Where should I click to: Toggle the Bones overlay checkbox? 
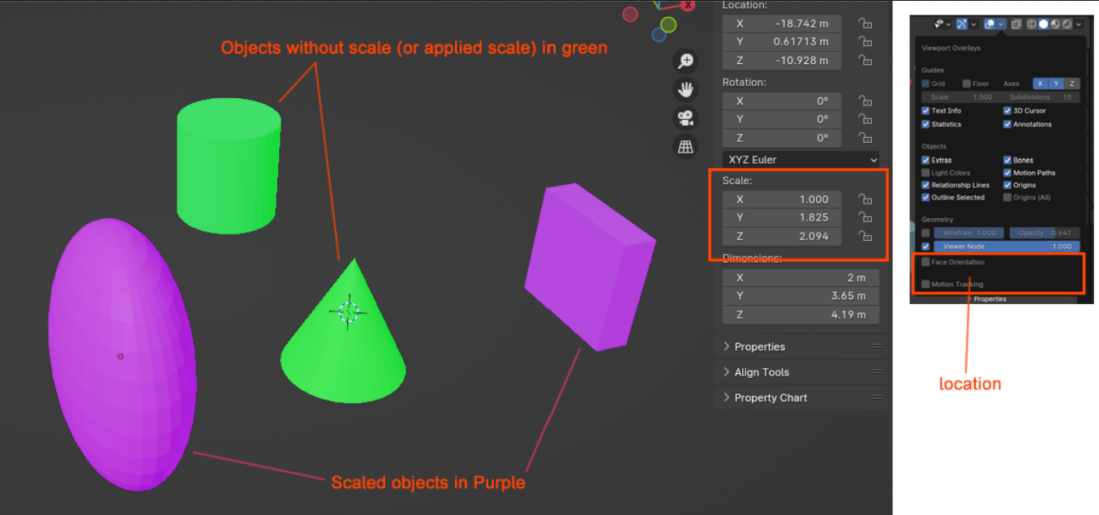point(1007,160)
